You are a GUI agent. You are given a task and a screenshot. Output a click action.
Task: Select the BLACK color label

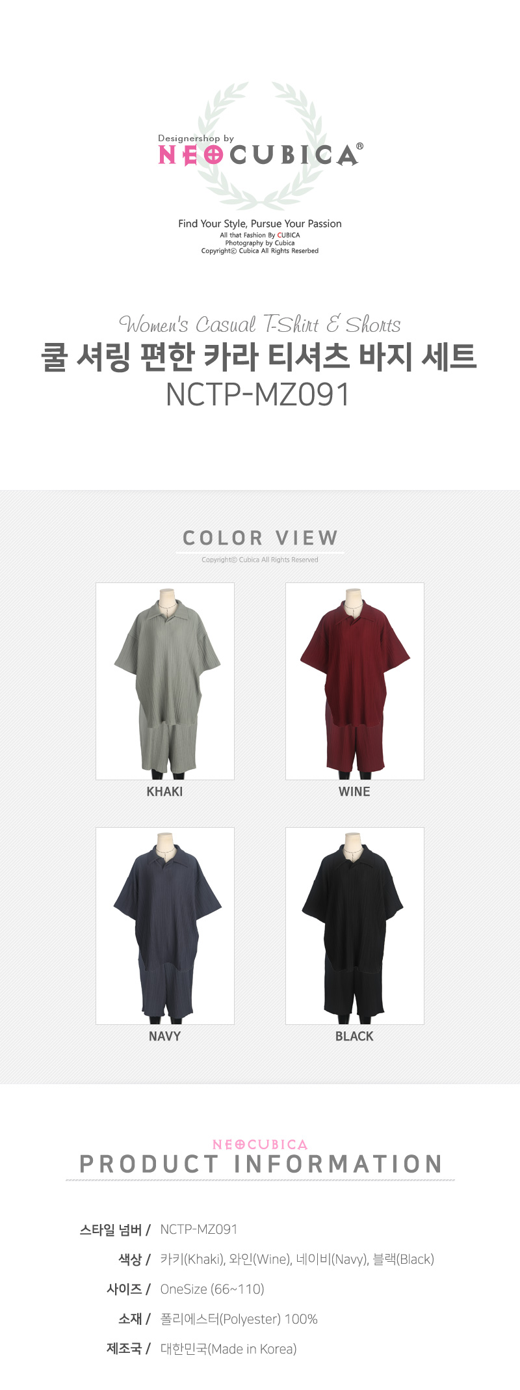point(354,1037)
